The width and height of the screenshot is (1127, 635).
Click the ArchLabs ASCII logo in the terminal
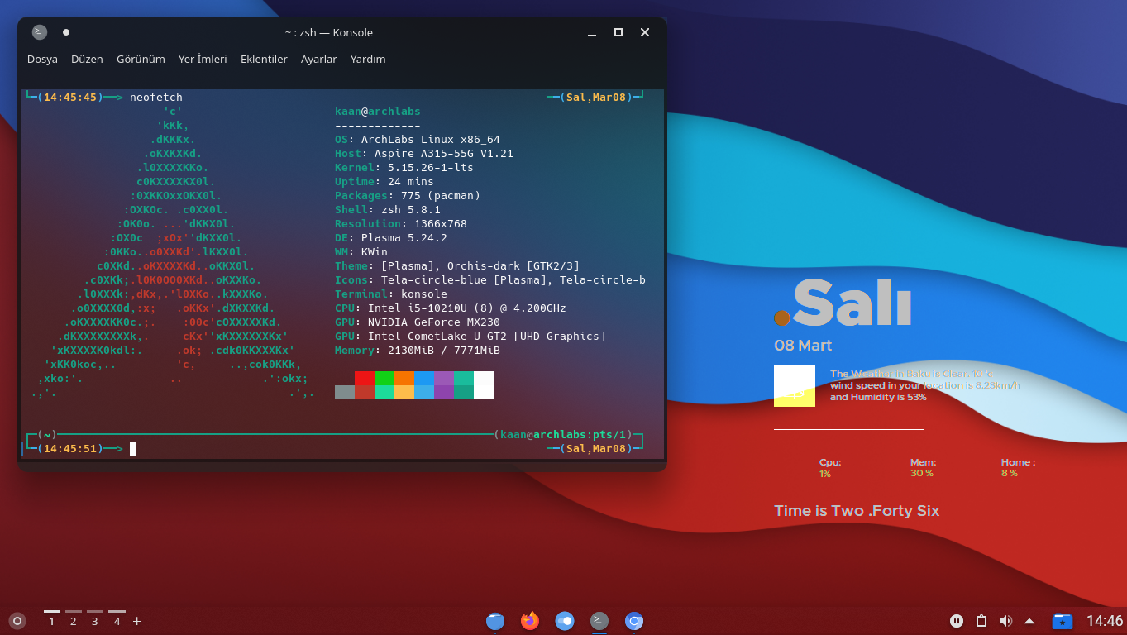(173, 252)
